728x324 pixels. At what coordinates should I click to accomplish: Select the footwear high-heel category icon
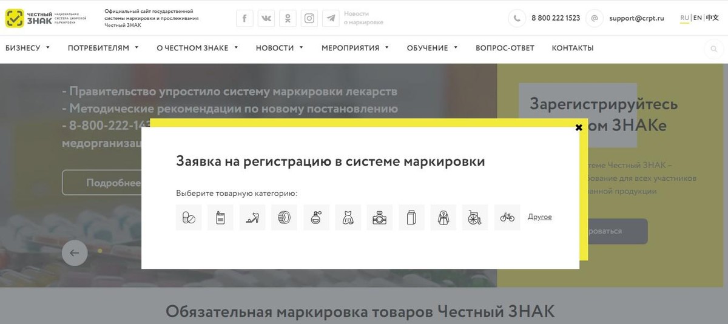252,217
